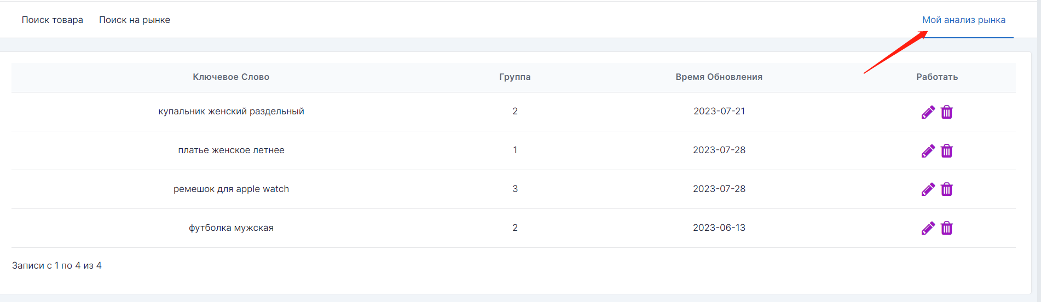Delete the футболка мужская row
Image resolution: width=1041 pixels, height=302 pixels.
click(946, 228)
